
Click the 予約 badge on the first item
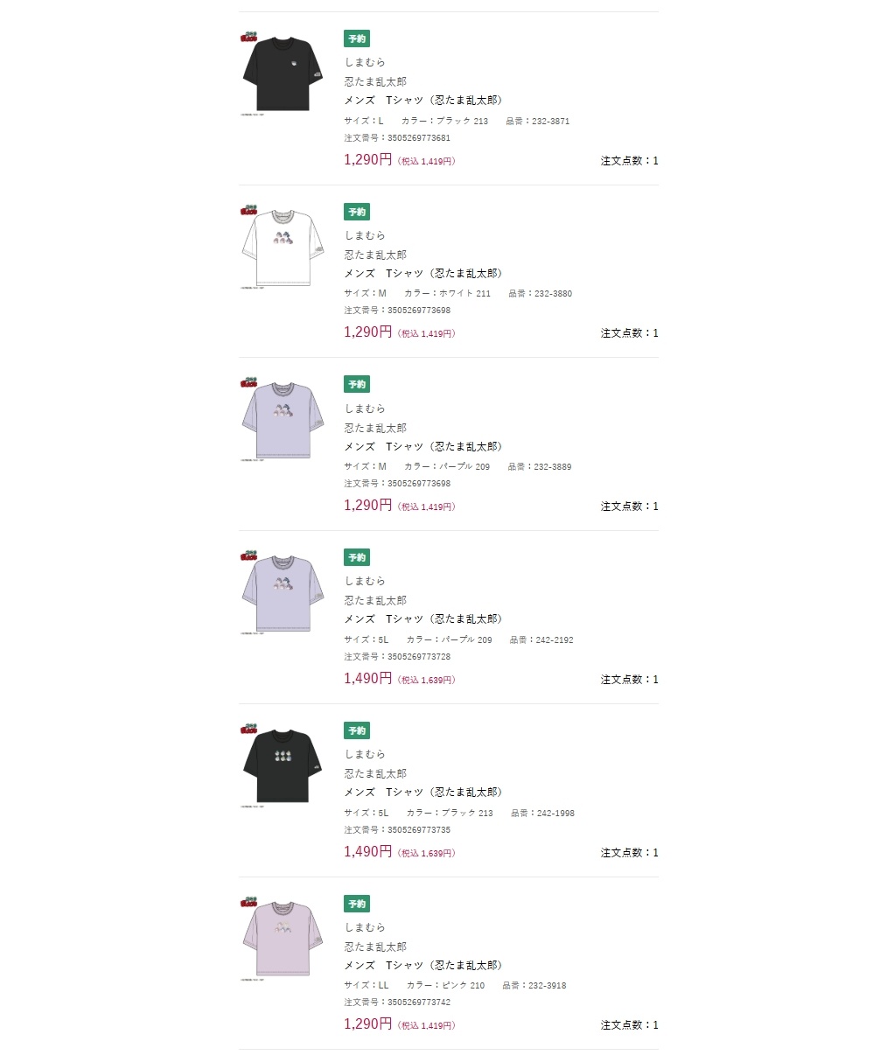357,39
